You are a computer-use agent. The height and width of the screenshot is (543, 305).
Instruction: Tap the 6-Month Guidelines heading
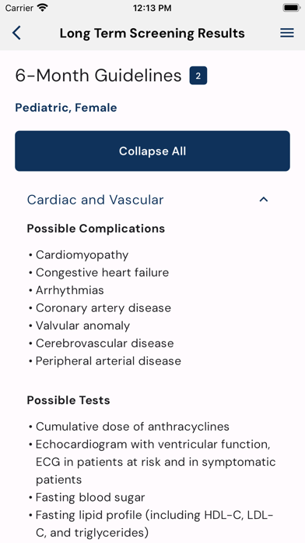pos(98,76)
